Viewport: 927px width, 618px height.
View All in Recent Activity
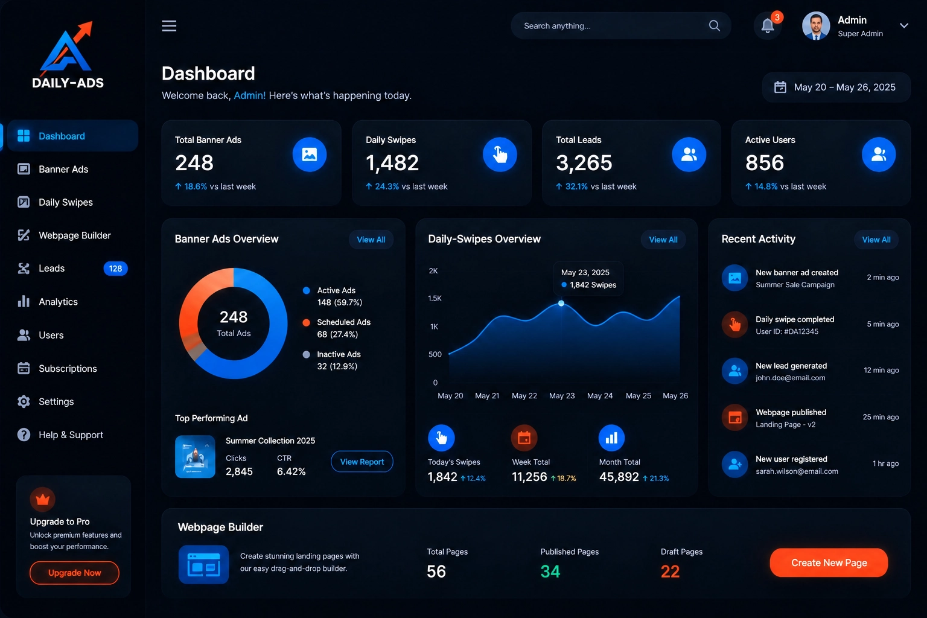[x=876, y=240]
